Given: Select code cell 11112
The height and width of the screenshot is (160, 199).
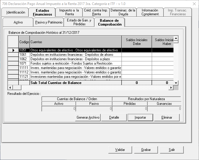Looking at the screenshot, I should (x=24, y=72).
